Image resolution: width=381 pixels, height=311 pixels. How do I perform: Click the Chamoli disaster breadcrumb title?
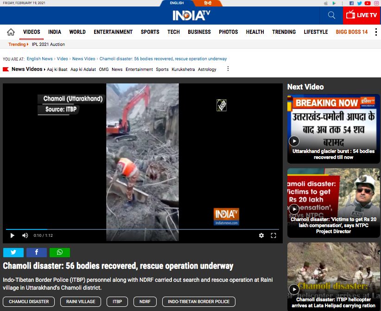163,58
